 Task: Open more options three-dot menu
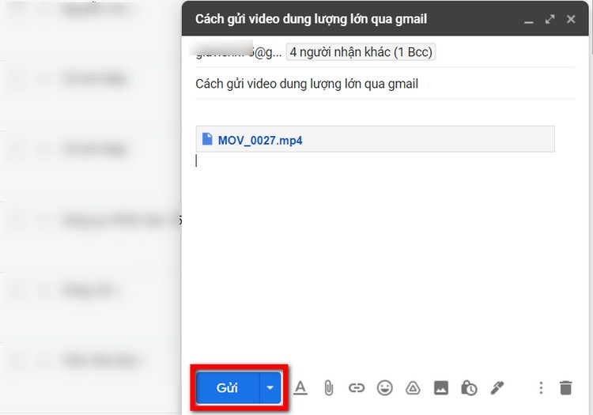click(x=541, y=388)
